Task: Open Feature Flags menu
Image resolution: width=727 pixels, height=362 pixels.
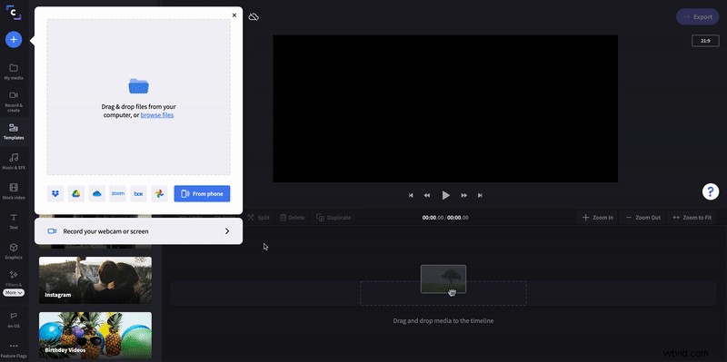Action: (x=14, y=350)
